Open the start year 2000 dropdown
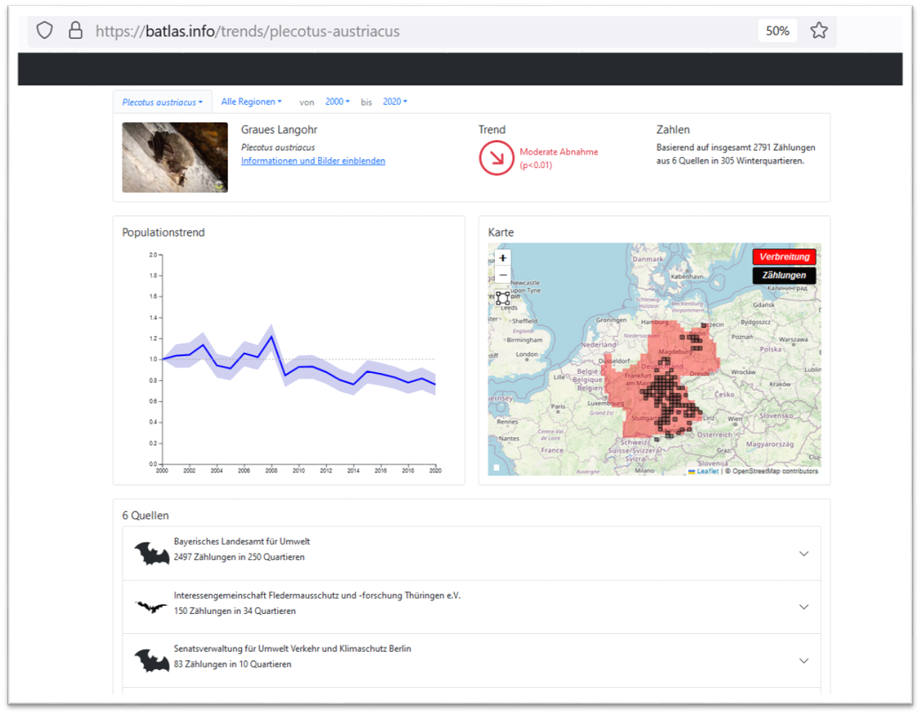 [338, 102]
